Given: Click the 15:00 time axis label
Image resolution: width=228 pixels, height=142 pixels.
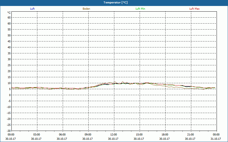Looking at the screenshot, I should point(139,135).
